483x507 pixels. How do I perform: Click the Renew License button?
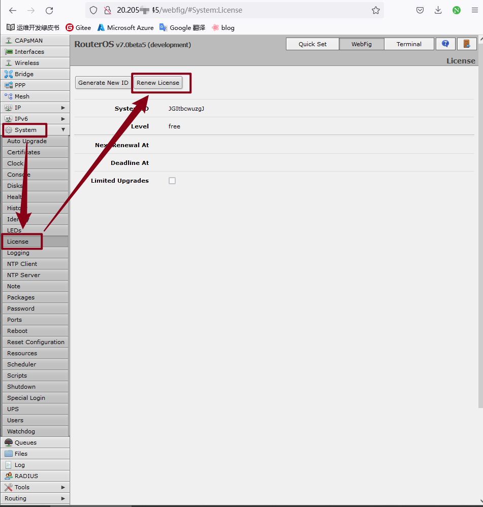click(158, 83)
